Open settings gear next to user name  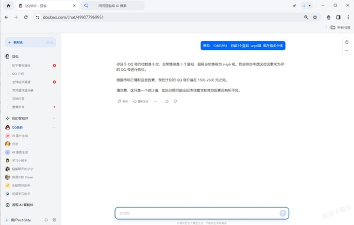pyautogui.click(x=54, y=220)
